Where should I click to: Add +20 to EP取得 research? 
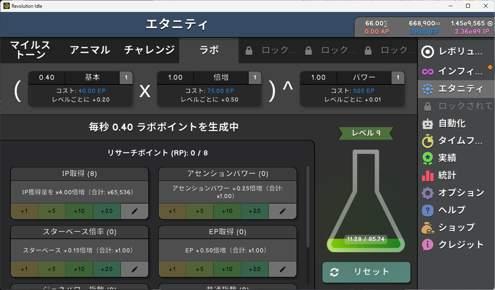(x=255, y=269)
